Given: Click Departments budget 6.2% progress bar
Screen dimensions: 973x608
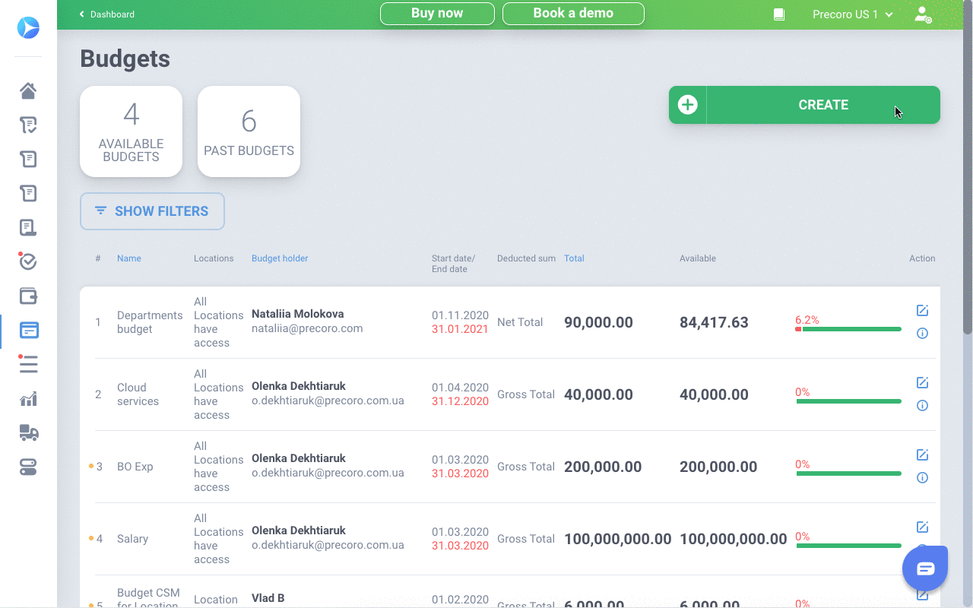Looking at the screenshot, I should (848, 329).
